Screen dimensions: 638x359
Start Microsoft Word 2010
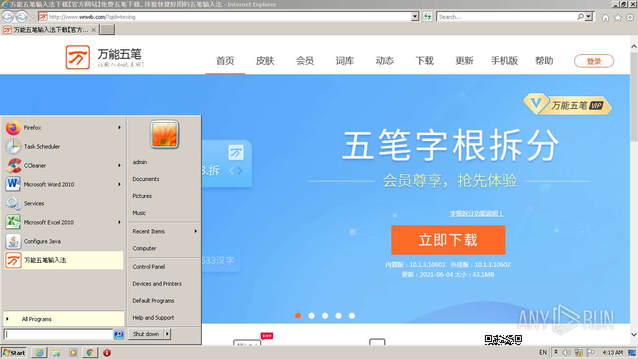(x=64, y=184)
